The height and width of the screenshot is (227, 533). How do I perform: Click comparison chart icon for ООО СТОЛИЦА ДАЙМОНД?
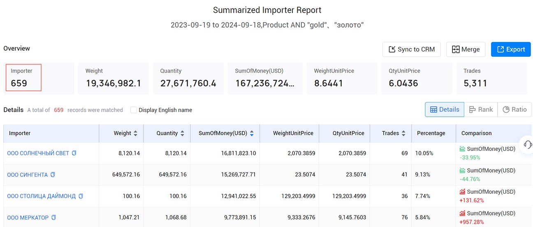coord(463,192)
